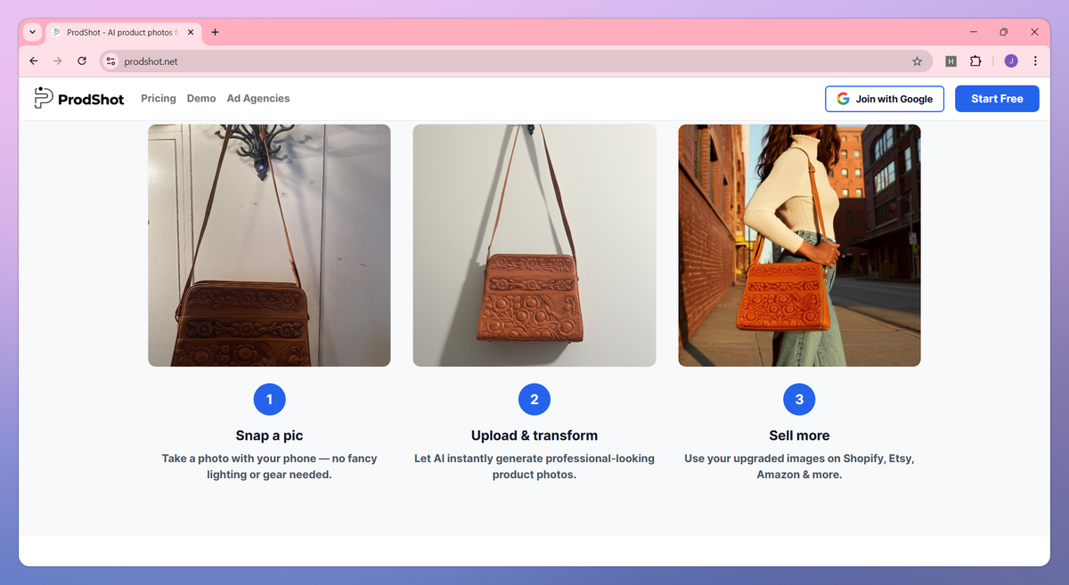Open the Chrome profile avatar

[1010, 61]
